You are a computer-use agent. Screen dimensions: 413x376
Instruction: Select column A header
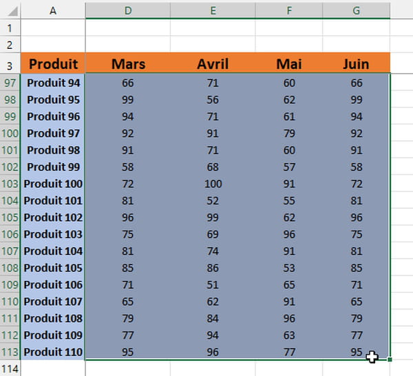click(53, 10)
